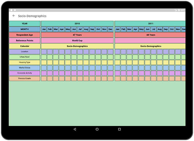Select Jun under 2011
The width and height of the screenshot is (194, 141).
coord(148,29)
